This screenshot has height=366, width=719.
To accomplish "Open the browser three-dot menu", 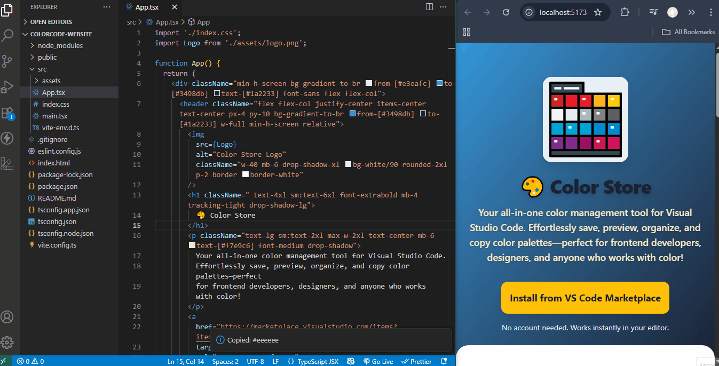I will tap(710, 12).
